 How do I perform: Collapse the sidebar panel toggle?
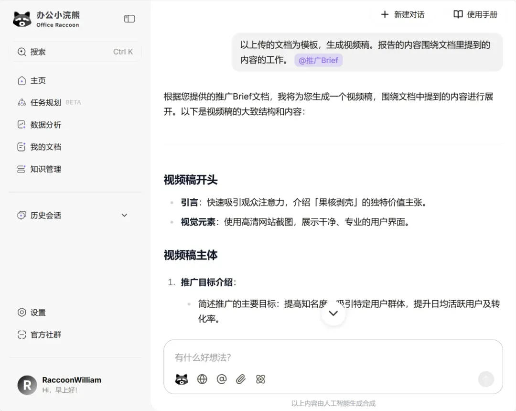coord(129,19)
